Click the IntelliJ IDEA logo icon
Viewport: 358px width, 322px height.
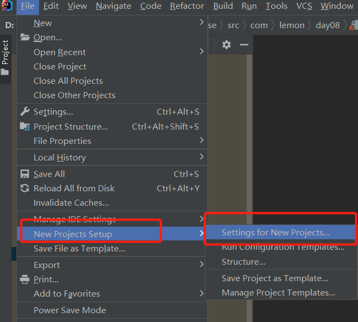point(8,6)
